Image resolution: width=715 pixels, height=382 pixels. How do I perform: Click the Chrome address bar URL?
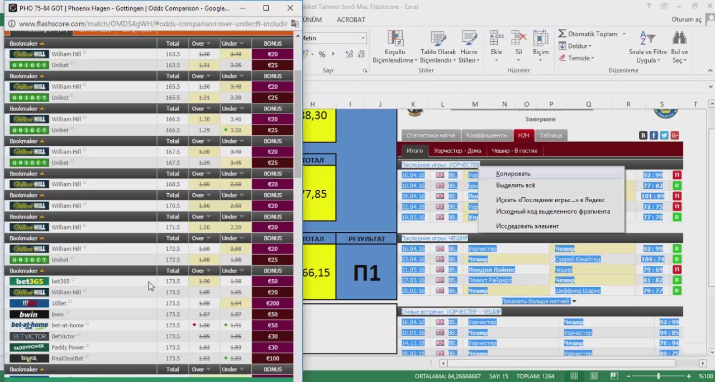click(x=153, y=24)
